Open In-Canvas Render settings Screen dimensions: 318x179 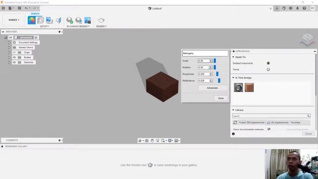point(79,20)
